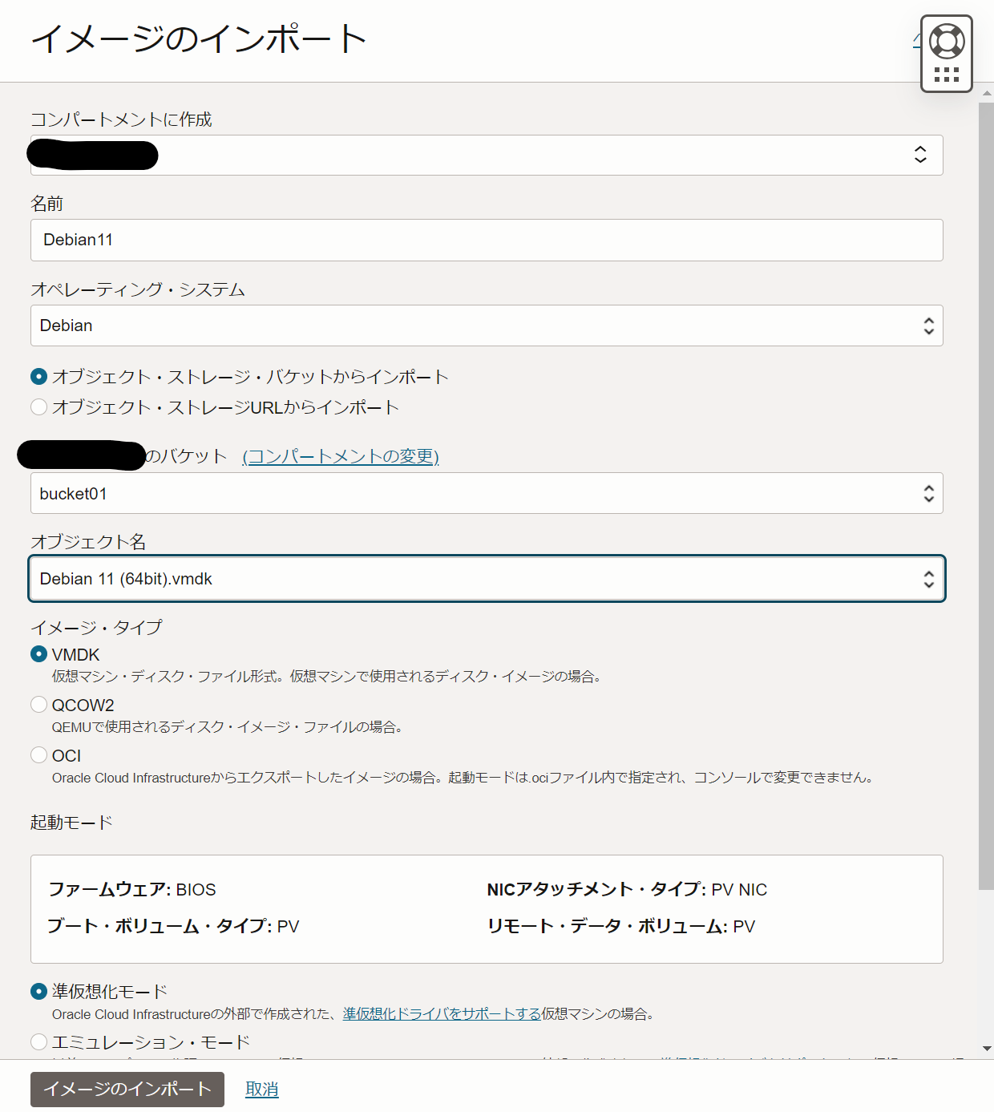Click the ファームウェア: BIOS text
Screen dimensions: 994x1112
(132, 890)
